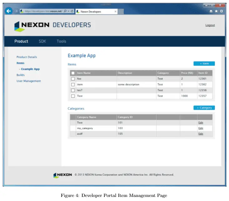Click the + Item button
229x201 pixels.
[204, 64]
